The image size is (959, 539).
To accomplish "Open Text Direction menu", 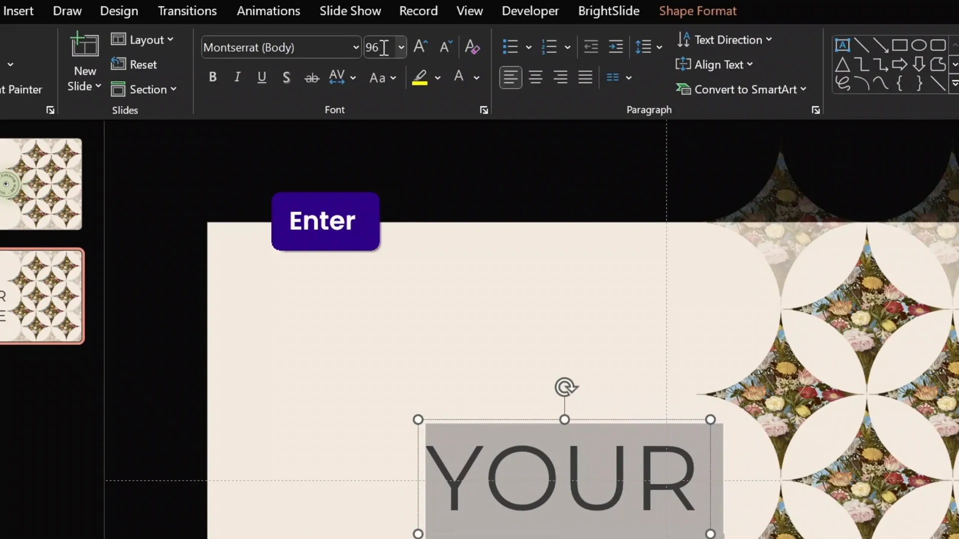I will [725, 39].
